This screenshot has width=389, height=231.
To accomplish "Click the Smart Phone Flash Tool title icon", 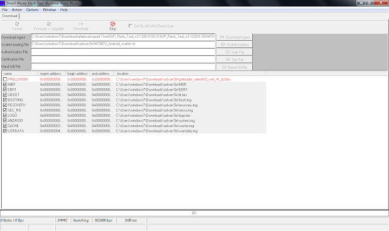I will click(x=2, y=3).
